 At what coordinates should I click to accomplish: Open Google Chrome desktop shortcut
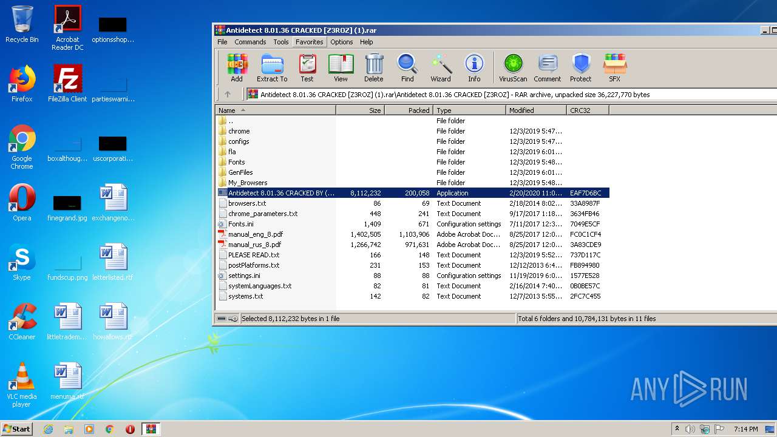[22, 147]
